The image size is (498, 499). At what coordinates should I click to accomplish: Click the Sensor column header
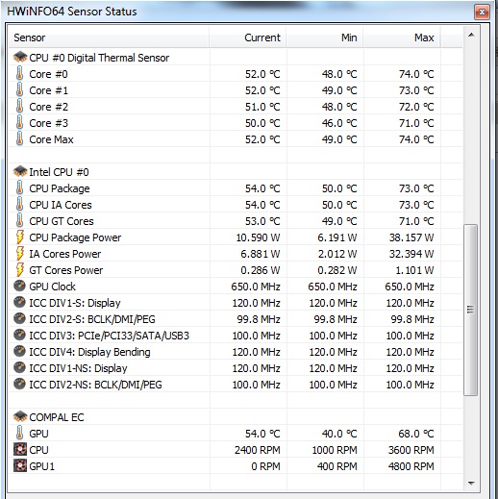(109, 37)
